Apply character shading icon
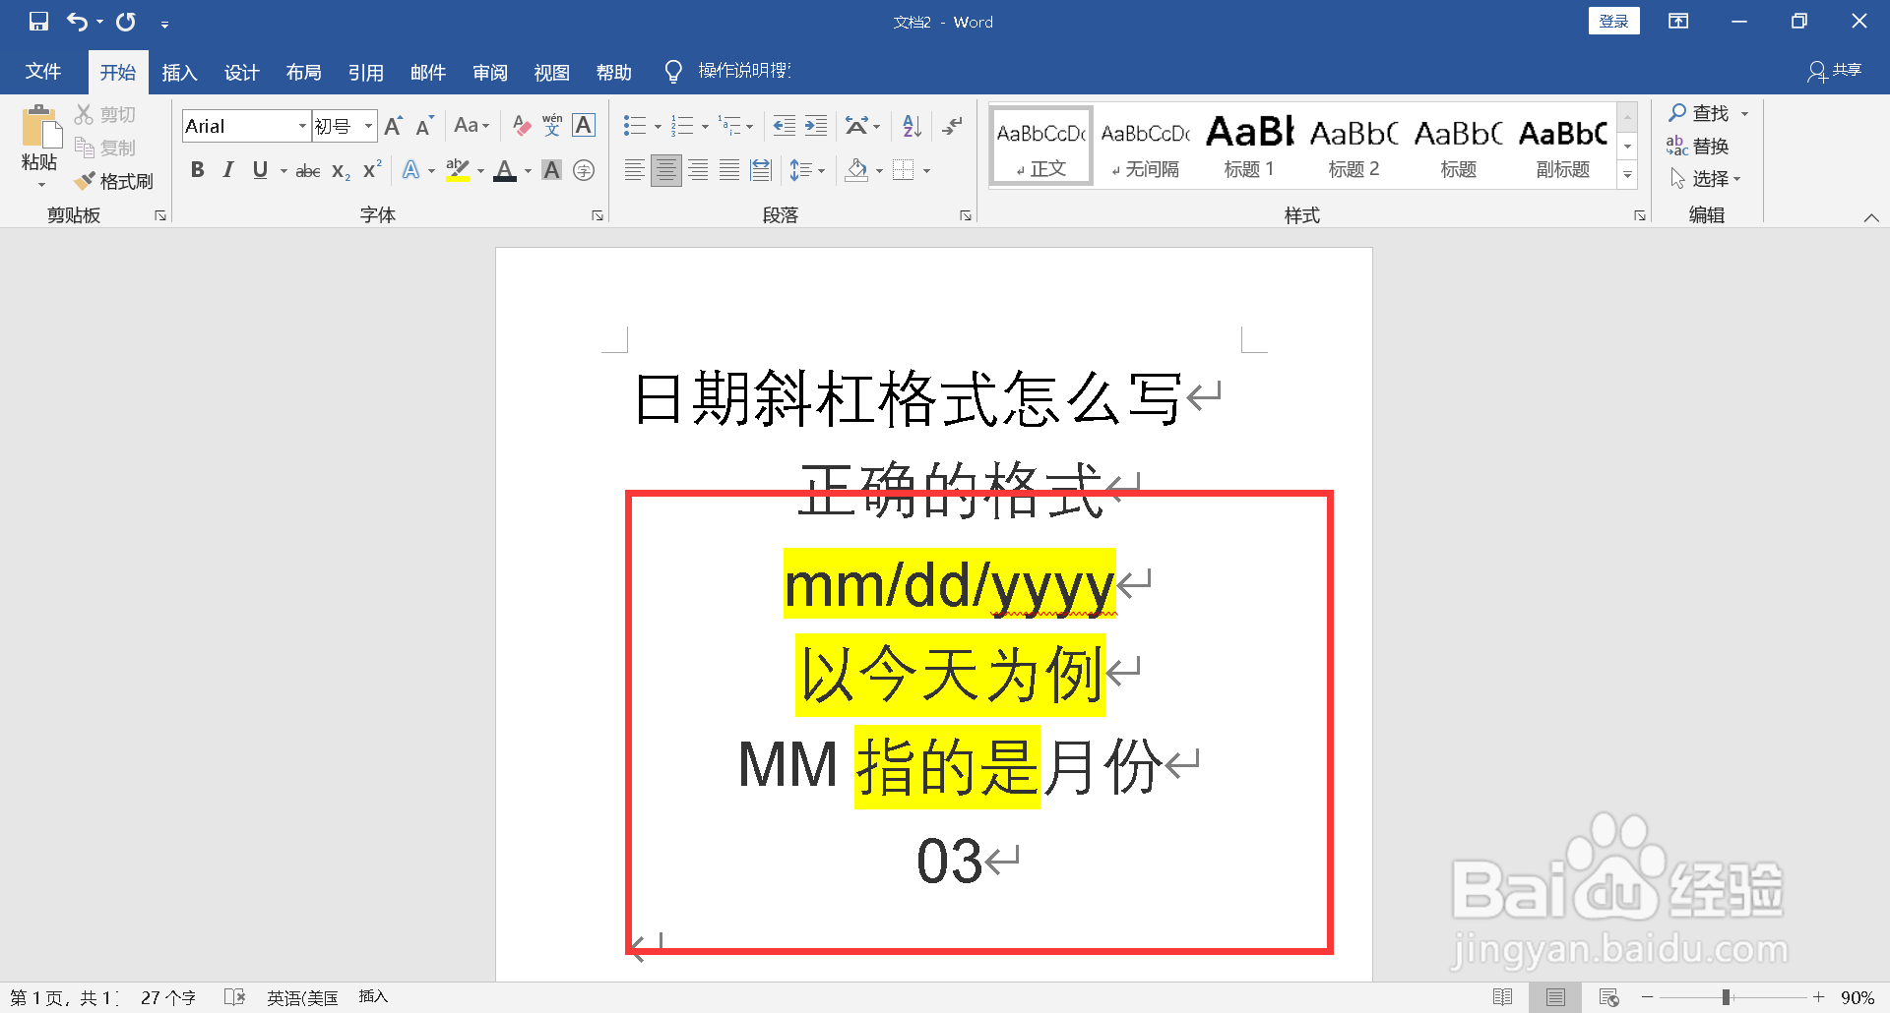 click(552, 170)
